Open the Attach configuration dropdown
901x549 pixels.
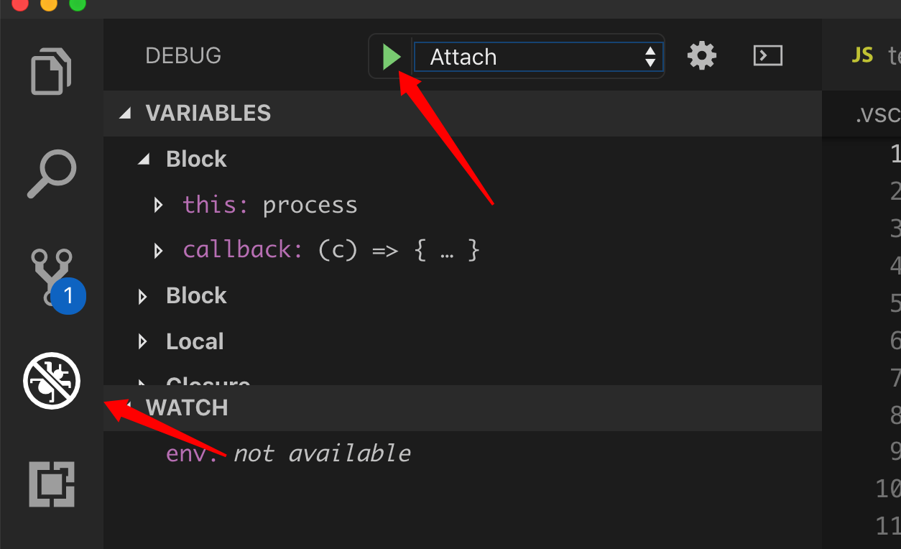[538, 57]
